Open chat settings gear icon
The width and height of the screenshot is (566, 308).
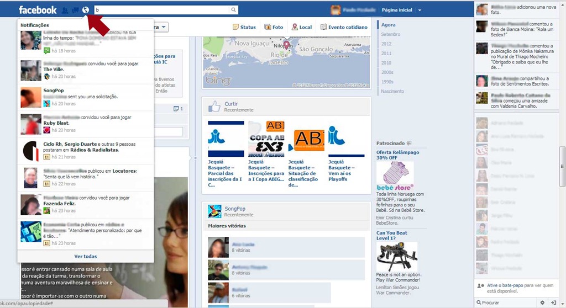point(542,302)
